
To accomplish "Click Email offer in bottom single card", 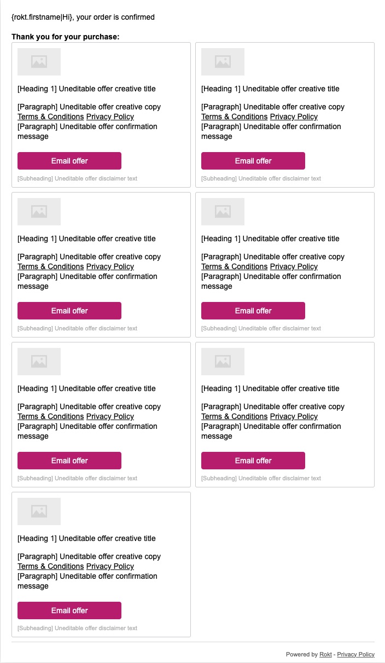I will click(x=69, y=610).
